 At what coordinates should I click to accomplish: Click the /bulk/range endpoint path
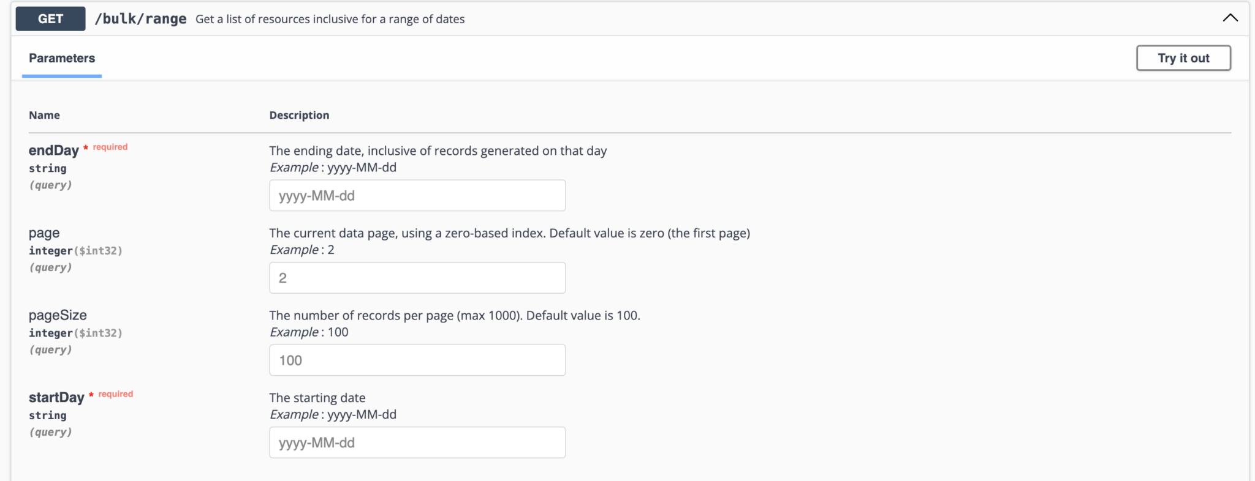(140, 19)
